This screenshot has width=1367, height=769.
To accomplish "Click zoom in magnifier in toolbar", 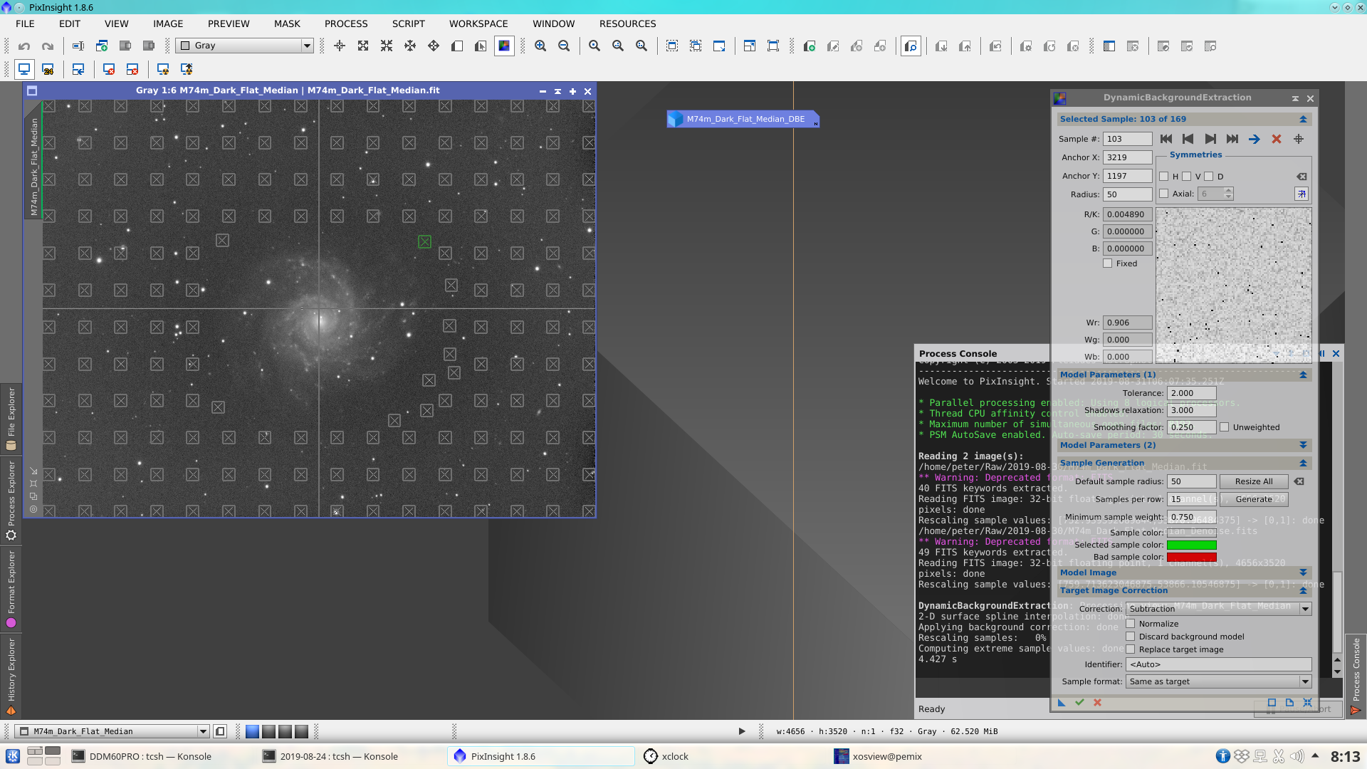I will (540, 46).
